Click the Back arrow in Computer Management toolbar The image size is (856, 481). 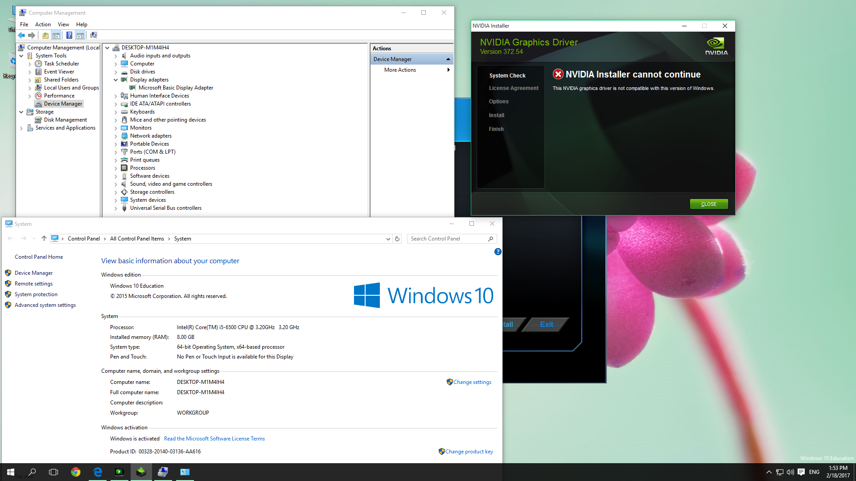tap(21, 35)
